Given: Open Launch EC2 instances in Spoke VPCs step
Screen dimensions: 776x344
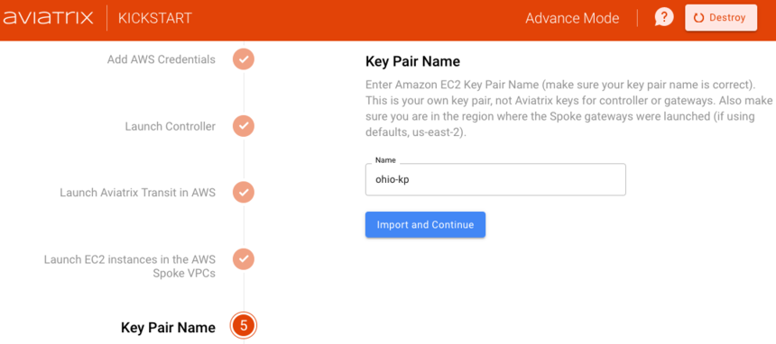Looking at the screenshot, I should coord(130,266).
